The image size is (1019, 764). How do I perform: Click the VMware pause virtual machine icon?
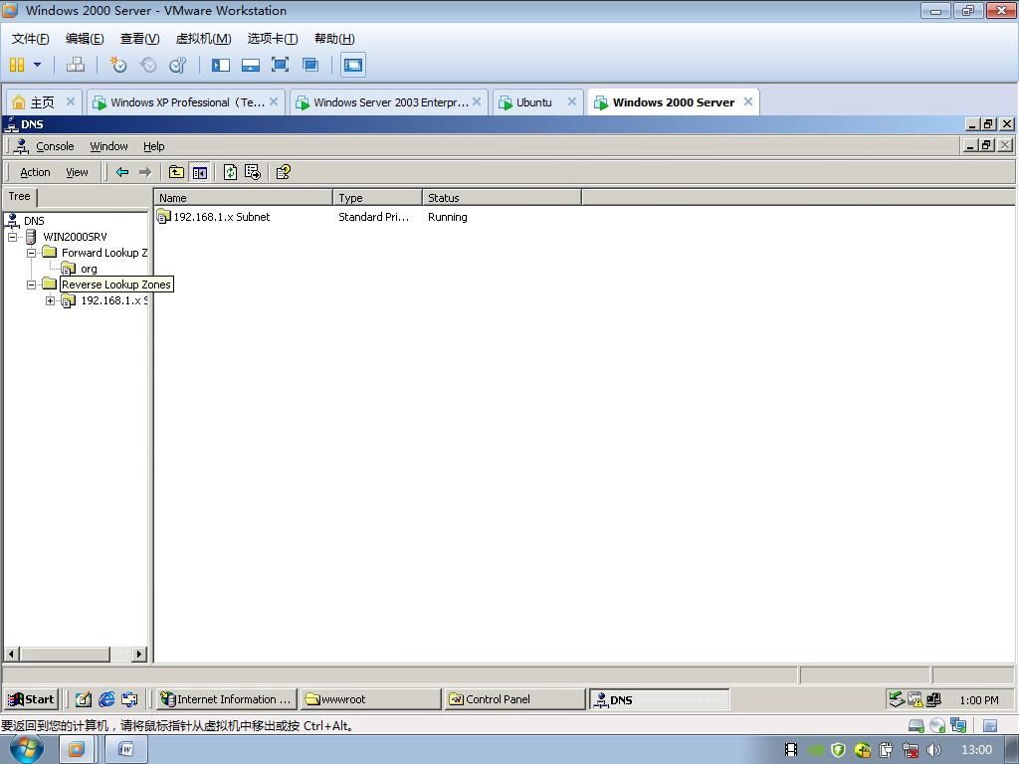pyautogui.click(x=17, y=65)
